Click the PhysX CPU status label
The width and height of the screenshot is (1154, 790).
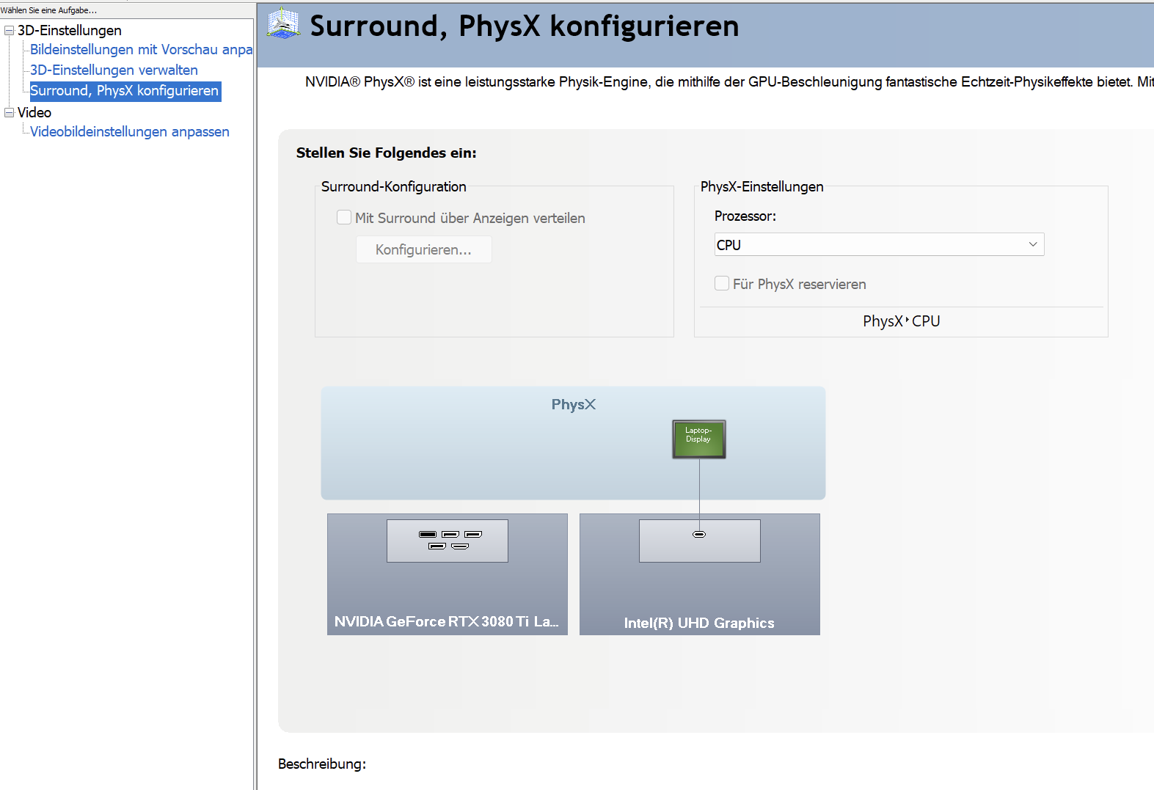(x=902, y=321)
